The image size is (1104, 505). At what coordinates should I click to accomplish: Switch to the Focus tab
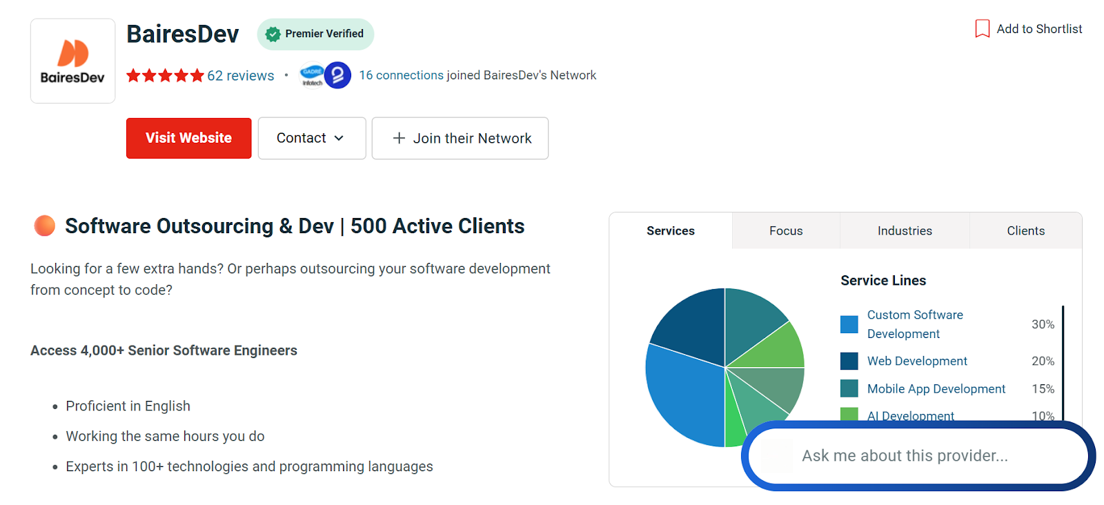coord(786,230)
